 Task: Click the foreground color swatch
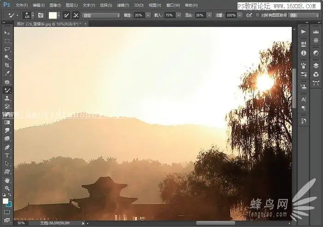(6, 201)
